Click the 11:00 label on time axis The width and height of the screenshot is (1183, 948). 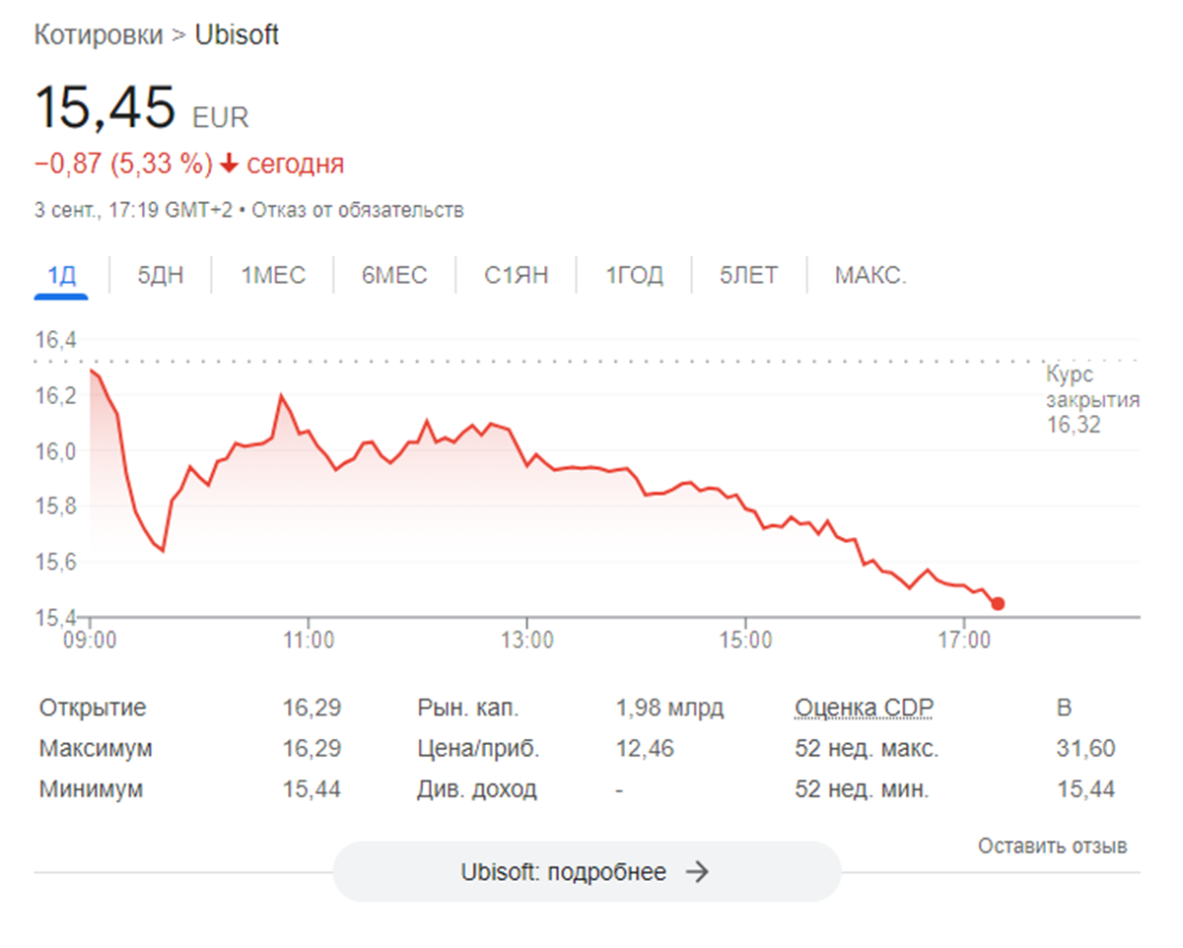tap(309, 641)
